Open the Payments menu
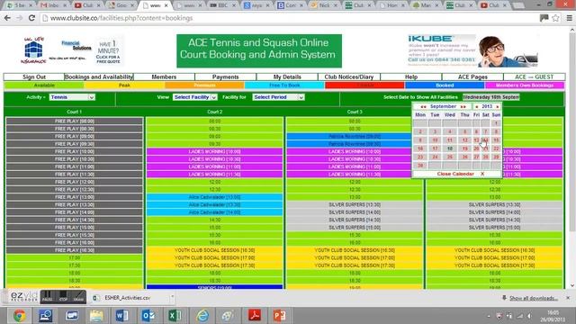Image resolution: width=576 pixels, height=324 pixels. [x=226, y=76]
